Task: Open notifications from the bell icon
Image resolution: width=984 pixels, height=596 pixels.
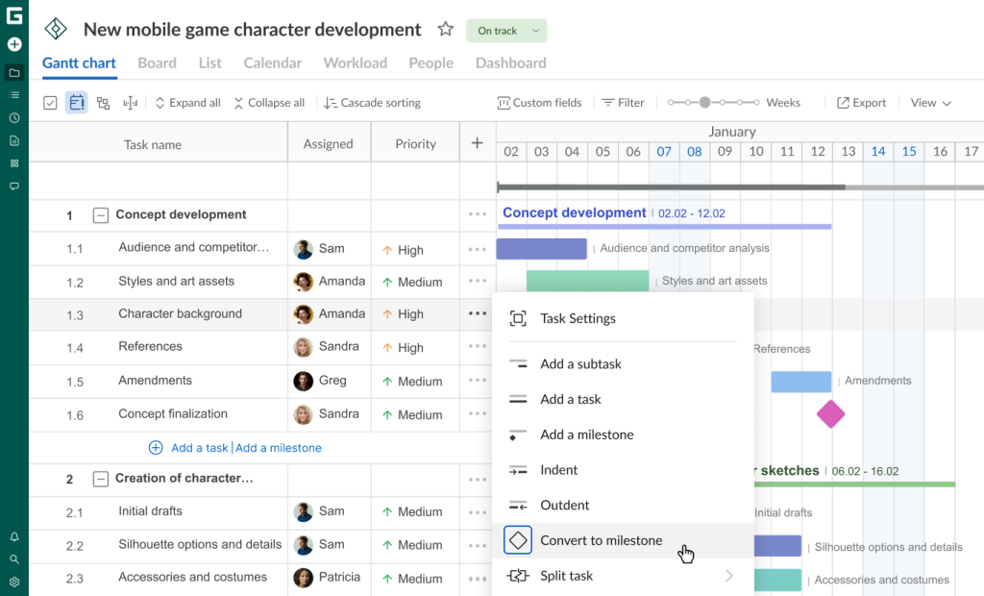Action: [13, 534]
